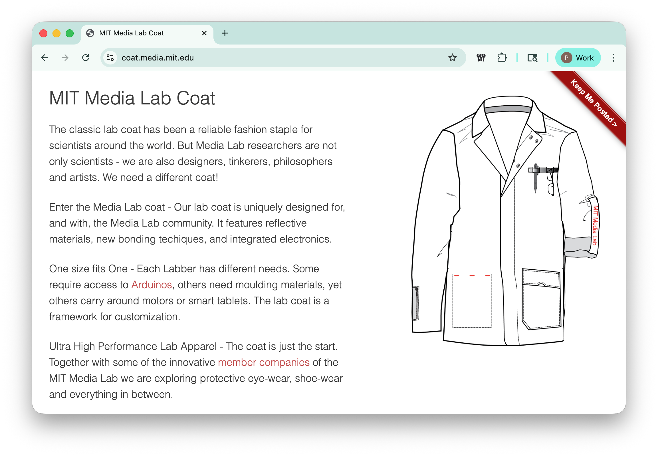This screenshot has width=658, height=456.
Task: Open the three-dot browser menu
Action: (613, 57)
